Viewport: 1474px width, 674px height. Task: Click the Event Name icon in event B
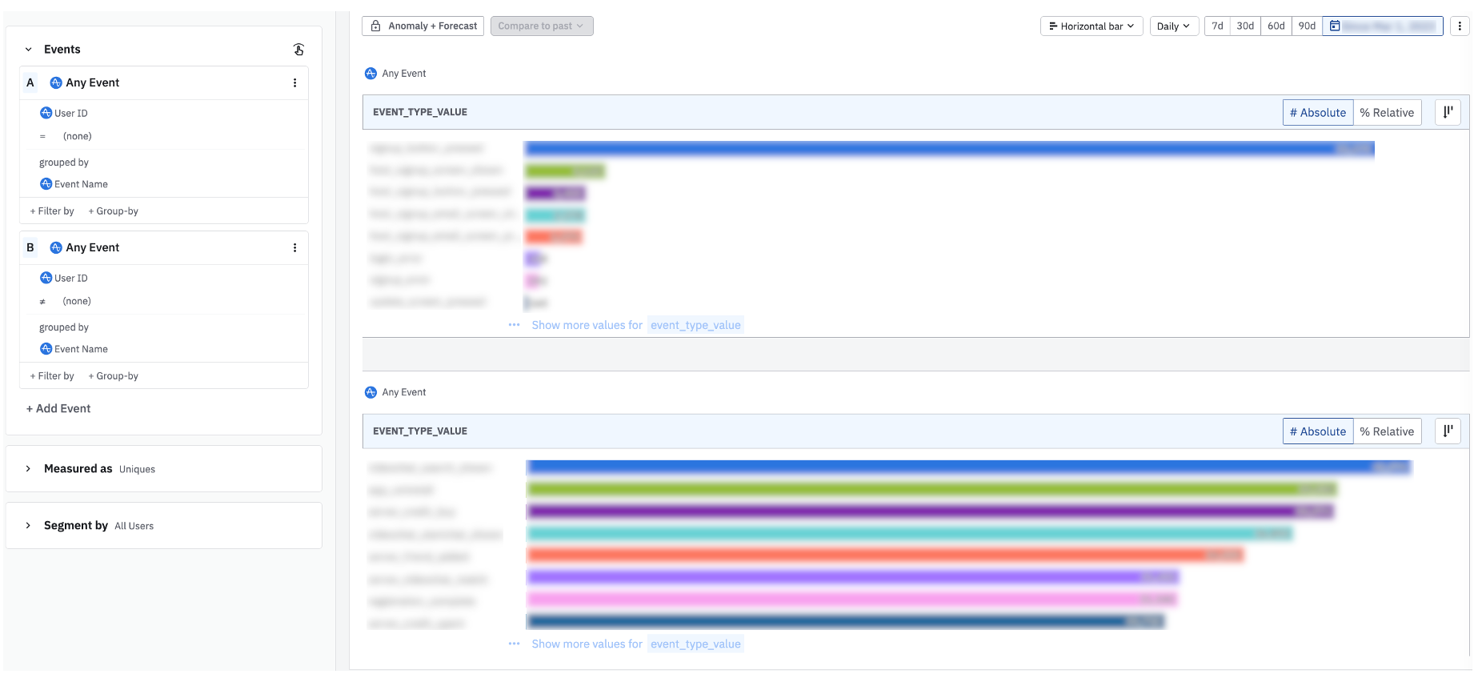click(46, 349)
